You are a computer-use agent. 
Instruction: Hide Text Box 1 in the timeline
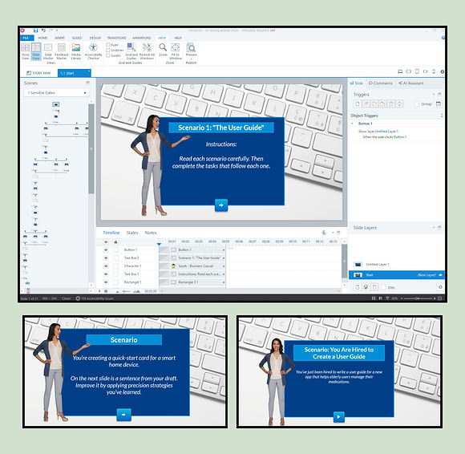pyautogui.click(x=106, y=274)
